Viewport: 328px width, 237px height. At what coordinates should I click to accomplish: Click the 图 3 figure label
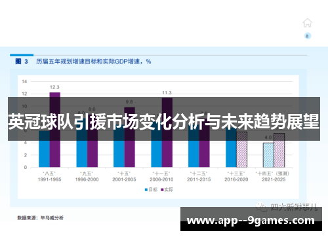point(22,62)
